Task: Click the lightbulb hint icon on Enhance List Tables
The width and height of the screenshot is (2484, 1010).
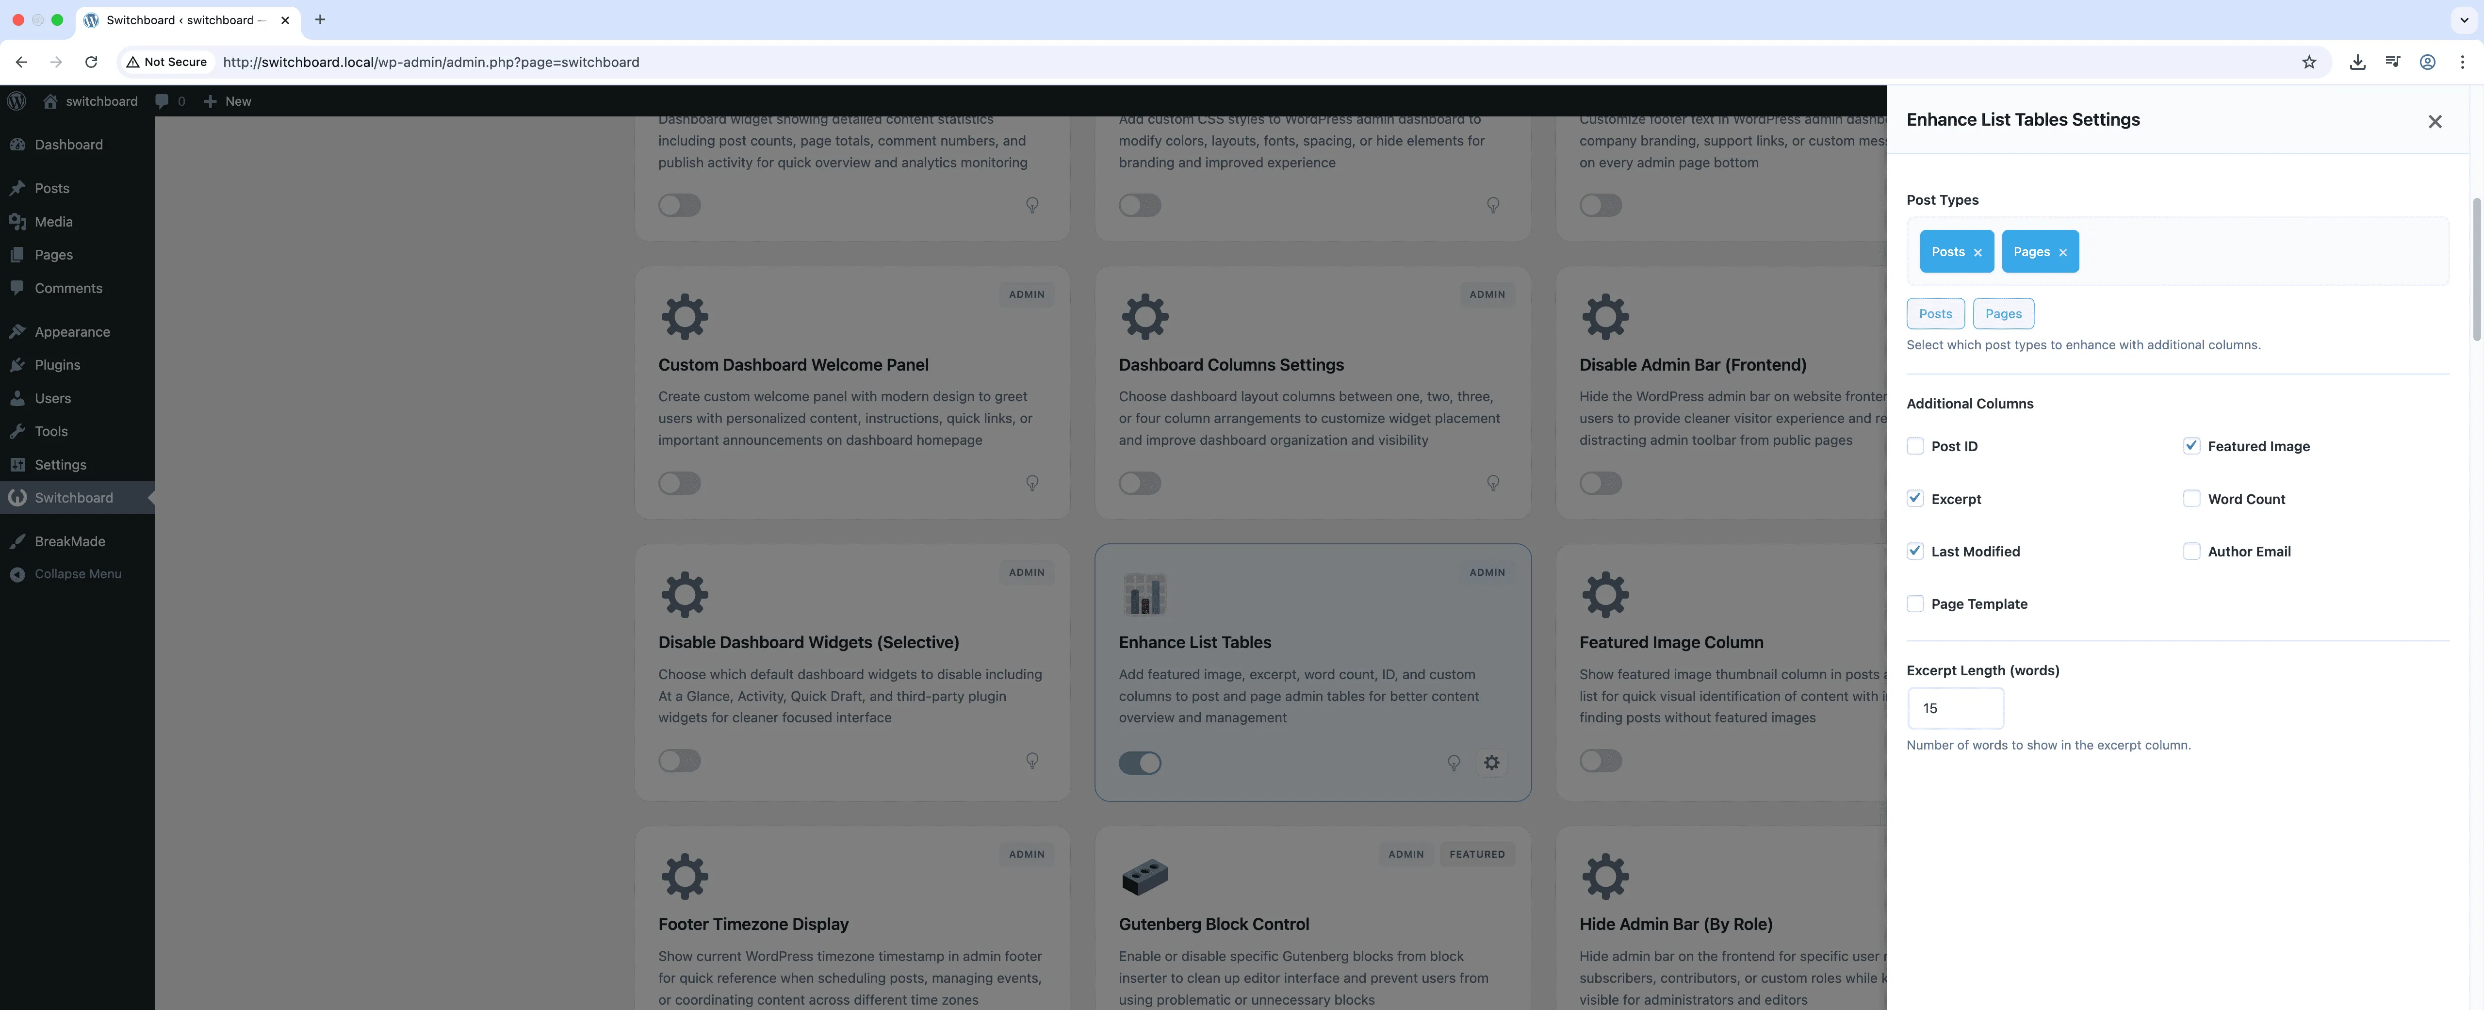Action: tap(1454, 763)
